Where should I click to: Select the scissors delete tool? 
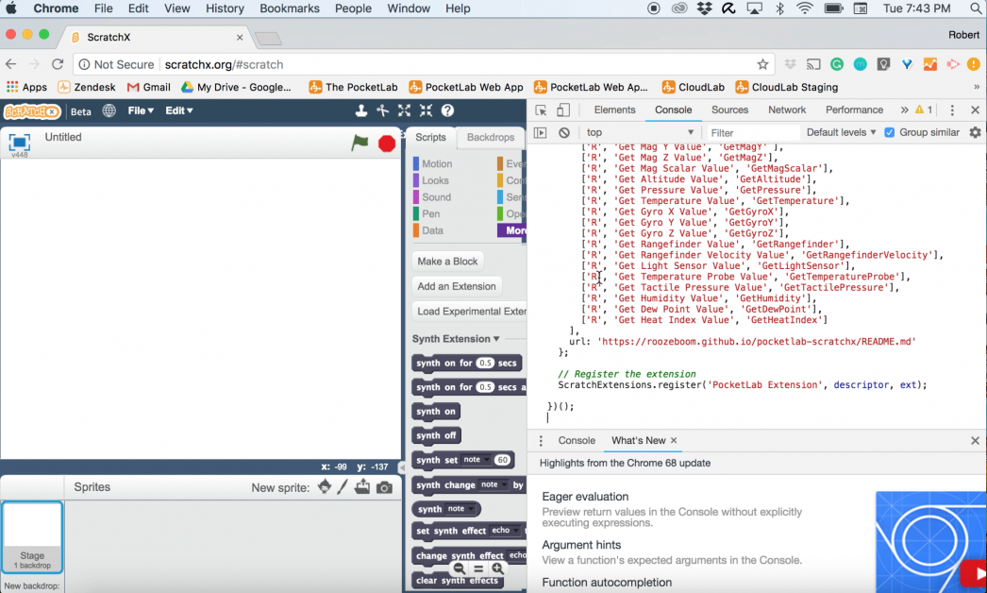(x=382, y=110)
